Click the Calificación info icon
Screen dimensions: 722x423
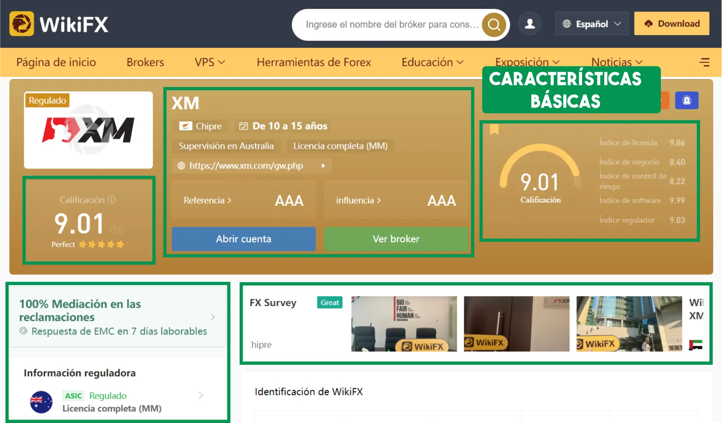[112, 200]
